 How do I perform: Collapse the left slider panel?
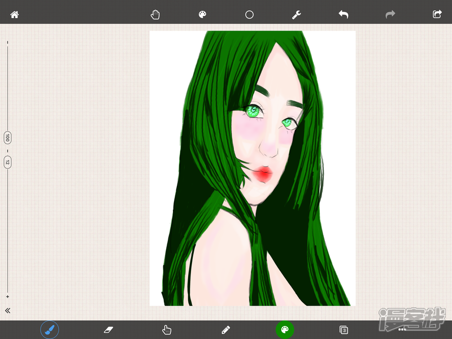pos(8,310)
